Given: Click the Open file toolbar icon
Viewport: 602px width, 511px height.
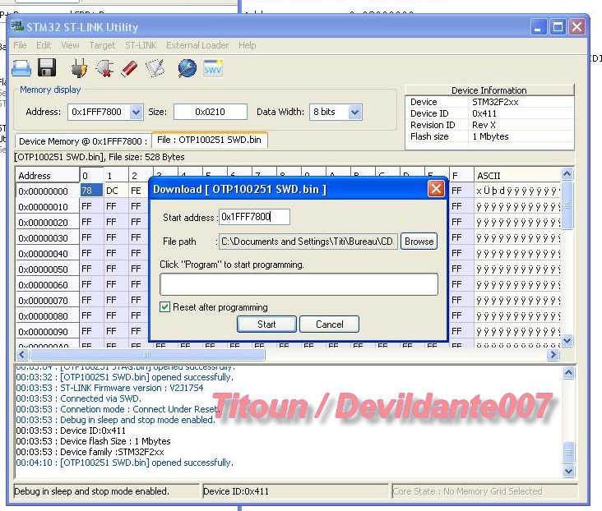Looking at the screenshot, I should 21,68.
